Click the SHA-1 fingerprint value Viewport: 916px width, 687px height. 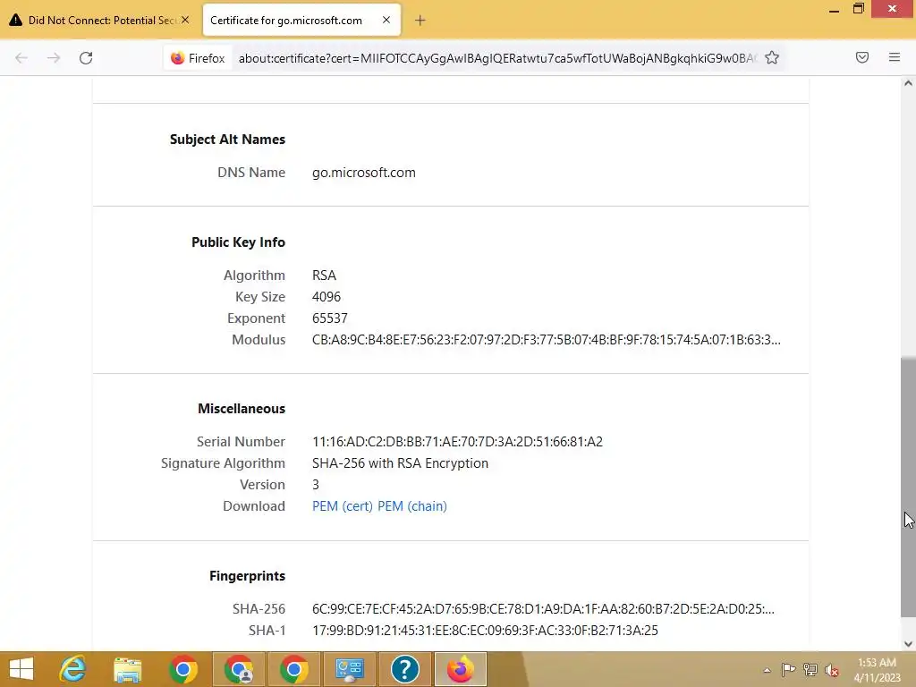click(x=485, y=631)
